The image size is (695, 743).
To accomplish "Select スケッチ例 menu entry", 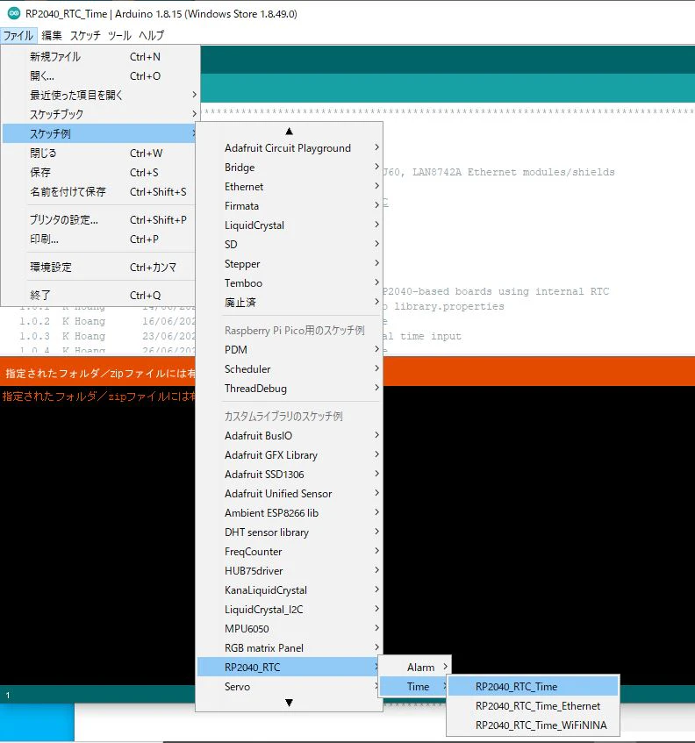I will pyautogui.click(x=99, y=133).
